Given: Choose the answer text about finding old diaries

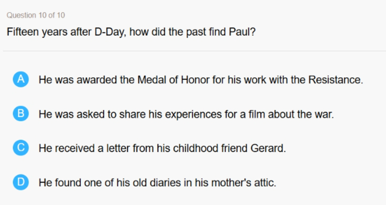Looking at the screenshot, I should [157, 183].
